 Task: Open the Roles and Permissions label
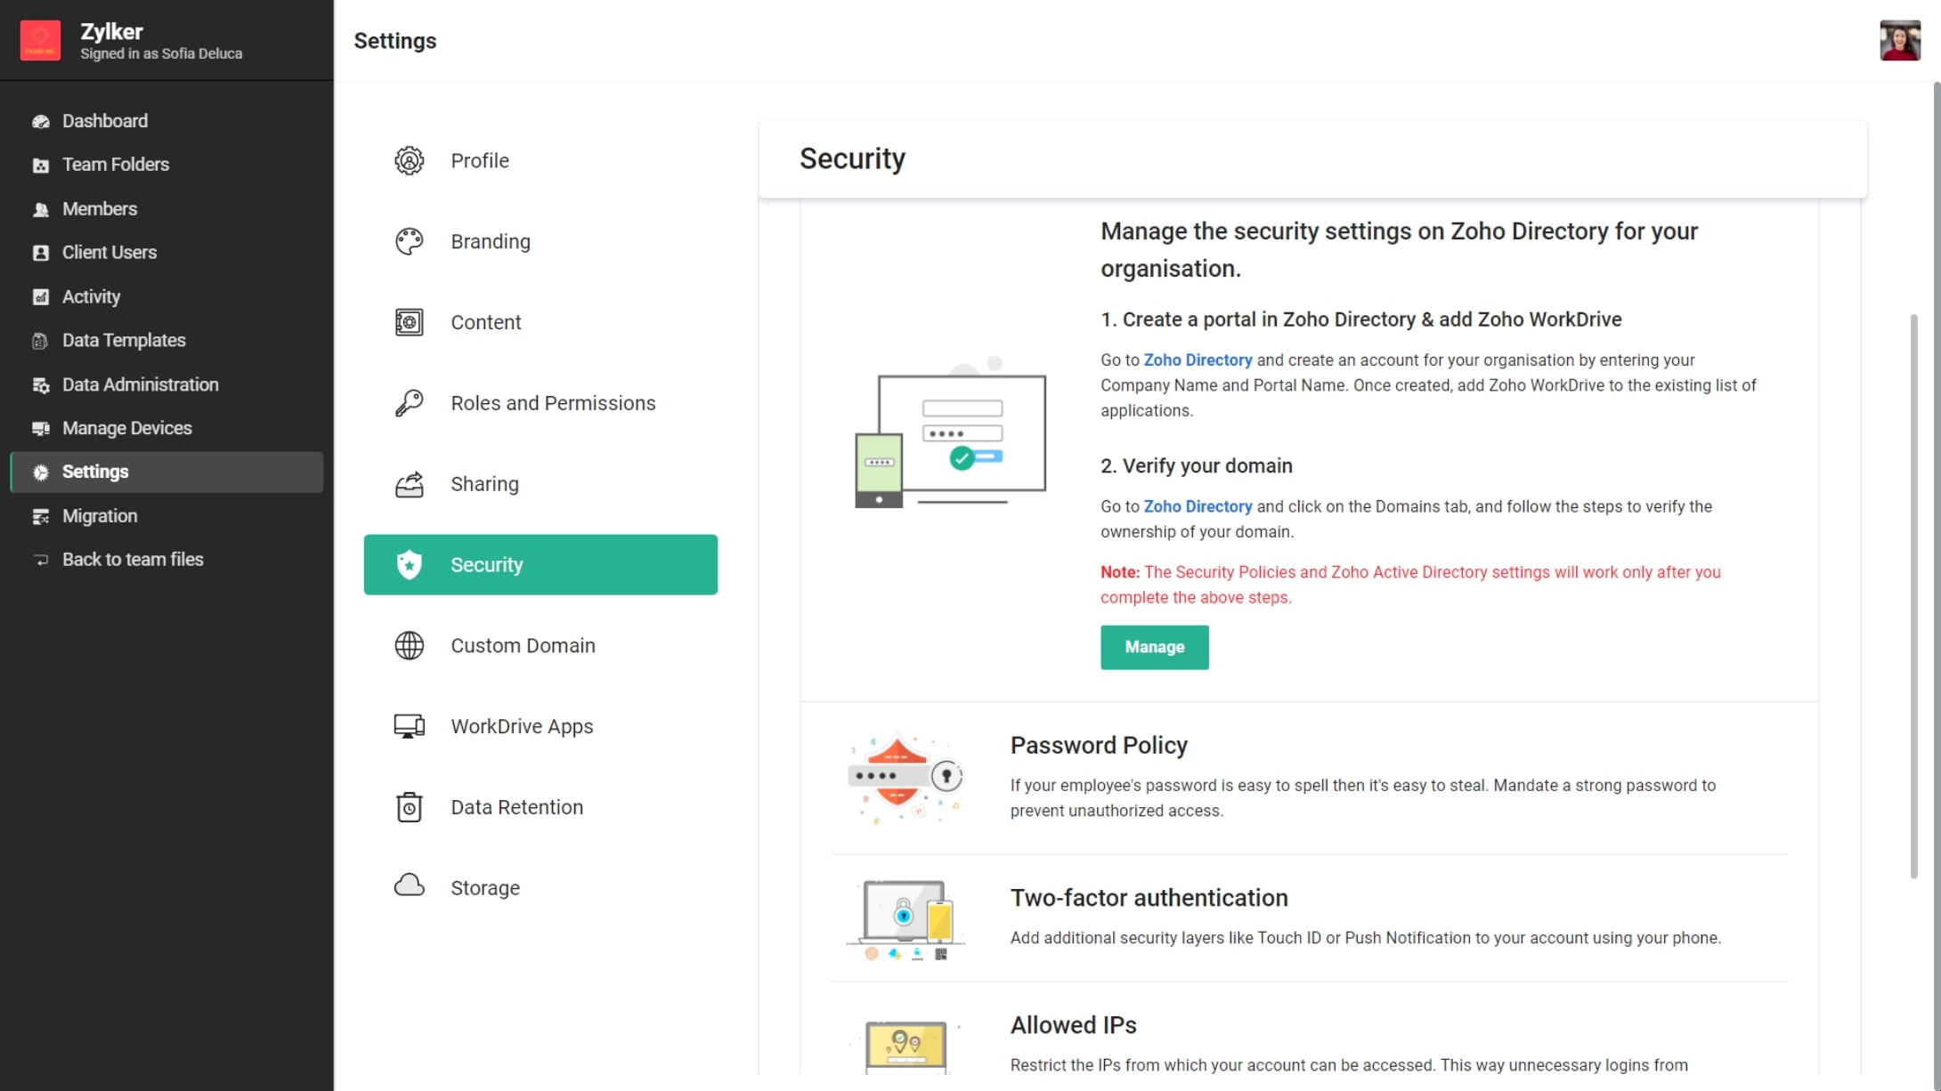[553, 403]
